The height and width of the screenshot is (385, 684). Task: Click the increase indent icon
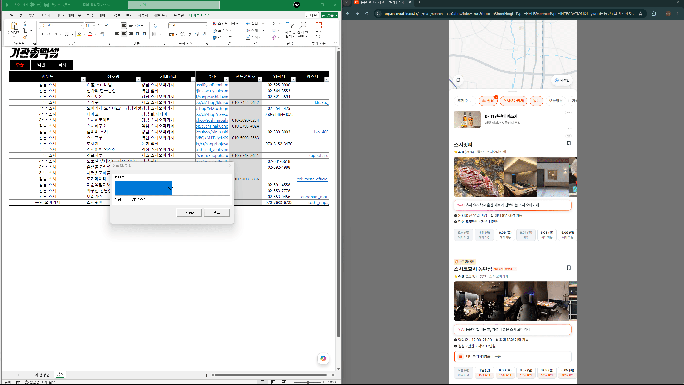145,34
